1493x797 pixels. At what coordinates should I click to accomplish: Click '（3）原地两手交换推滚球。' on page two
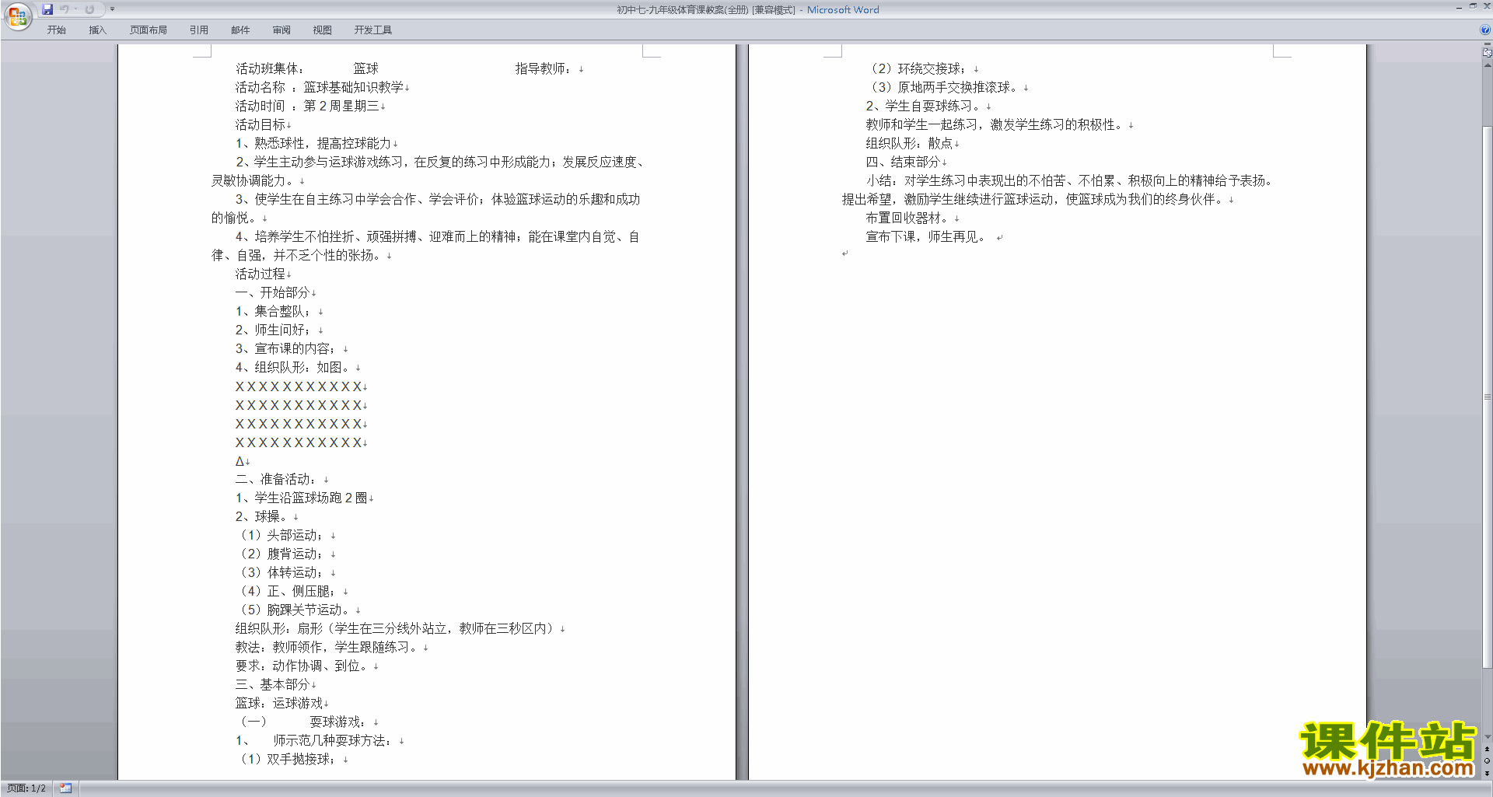(942, 87)
